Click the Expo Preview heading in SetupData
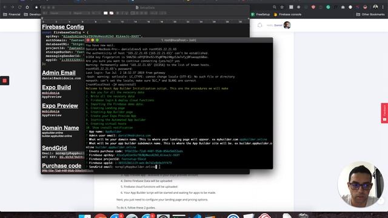 click(x=60, y=106)
